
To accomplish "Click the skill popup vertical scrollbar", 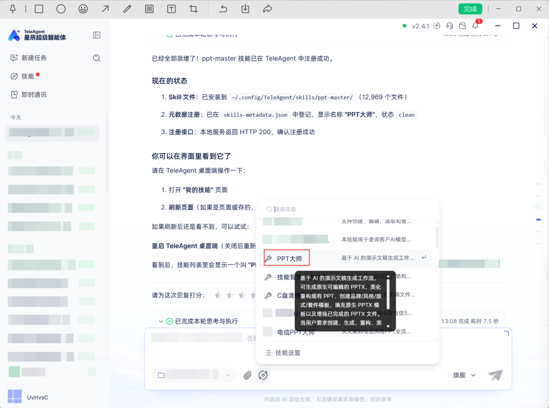I will point(437,237).
